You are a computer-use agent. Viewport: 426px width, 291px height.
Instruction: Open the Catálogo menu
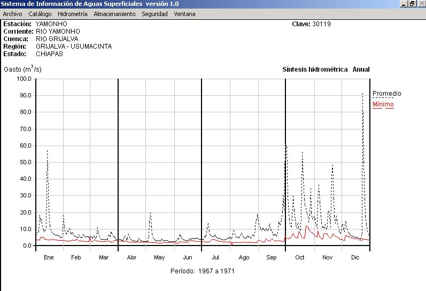(x=40, y=14)
